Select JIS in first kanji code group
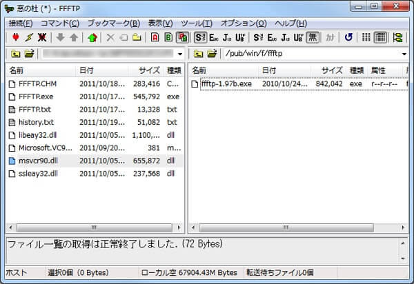 pyautogui.click(x=226, y=37)
